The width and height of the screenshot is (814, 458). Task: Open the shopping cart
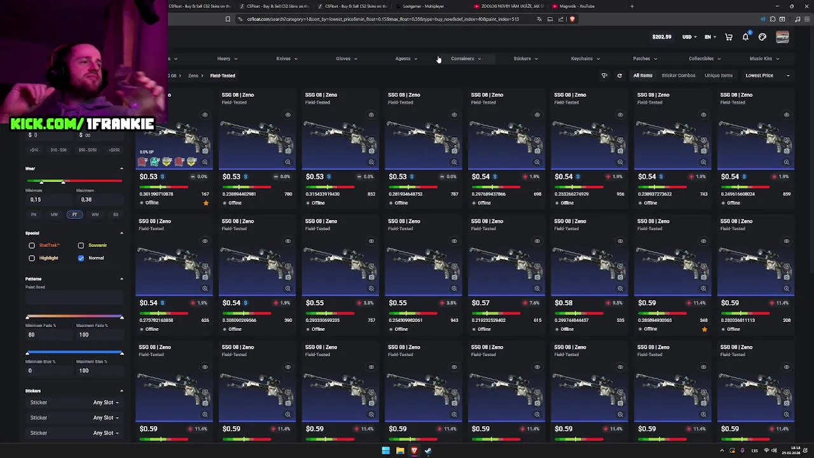[x=729, y=37]
